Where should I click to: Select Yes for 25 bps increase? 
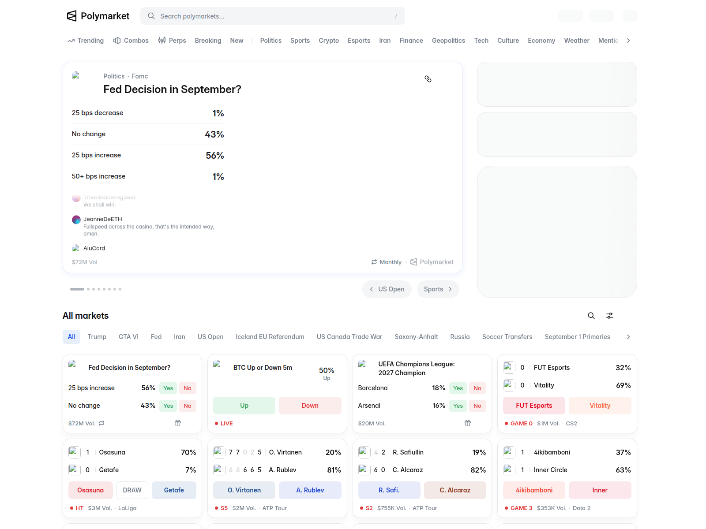tap(168, 388)
